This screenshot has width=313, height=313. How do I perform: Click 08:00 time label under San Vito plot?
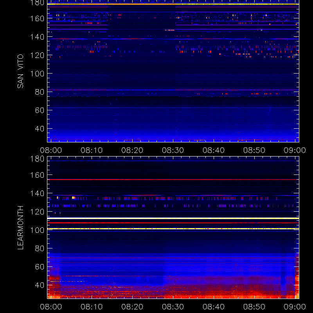point(51,150)
